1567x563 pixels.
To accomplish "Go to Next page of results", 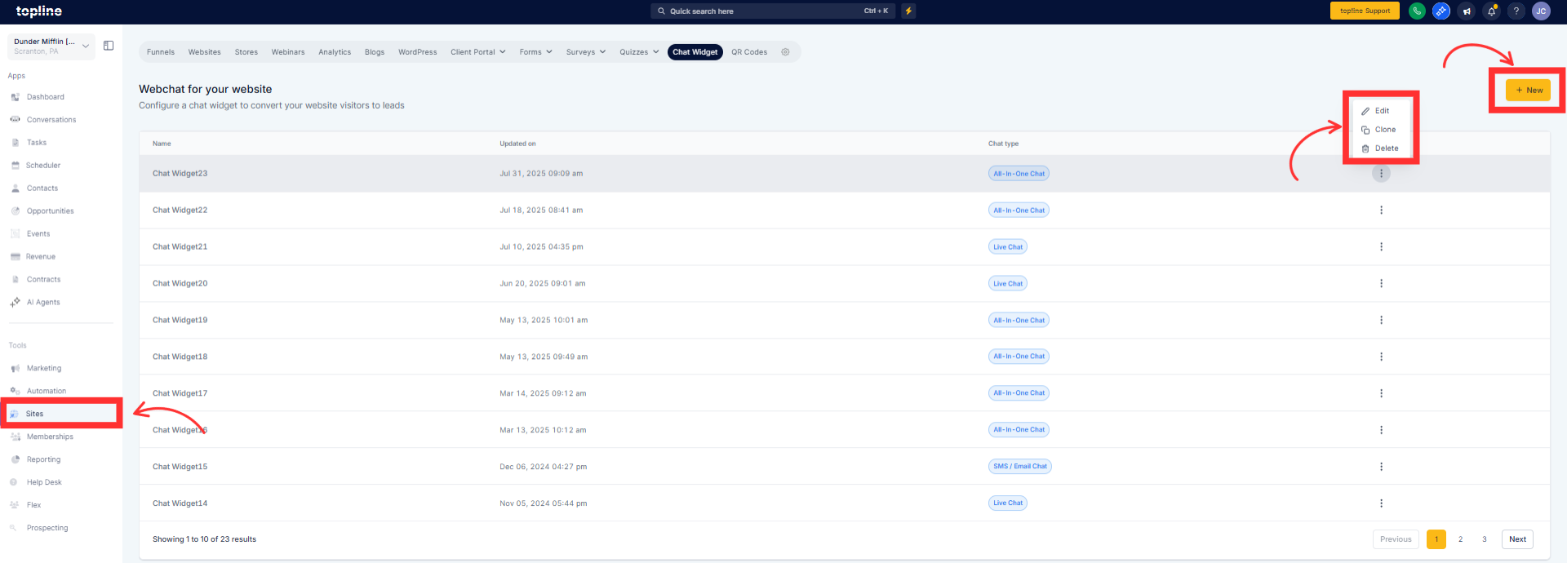I will click(1517, 539).
